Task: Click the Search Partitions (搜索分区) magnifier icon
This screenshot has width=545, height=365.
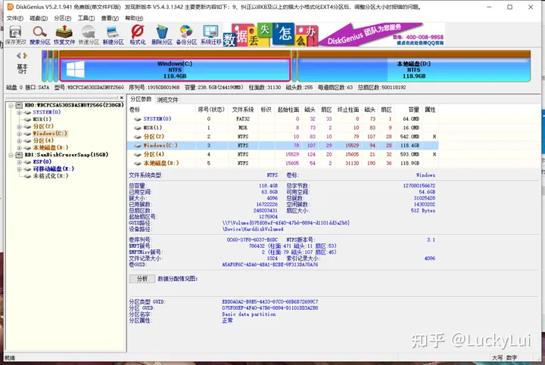Action: tap(39, 32)
